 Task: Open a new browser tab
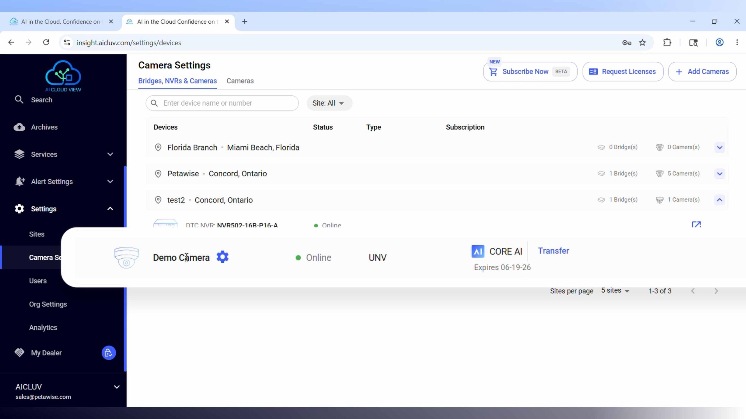244,22
